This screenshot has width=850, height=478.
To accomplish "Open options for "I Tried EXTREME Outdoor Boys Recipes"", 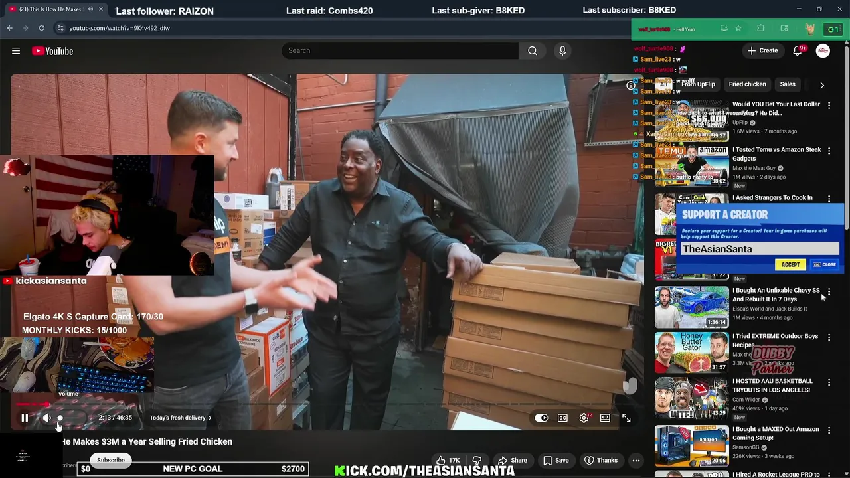I will (829, 337).
